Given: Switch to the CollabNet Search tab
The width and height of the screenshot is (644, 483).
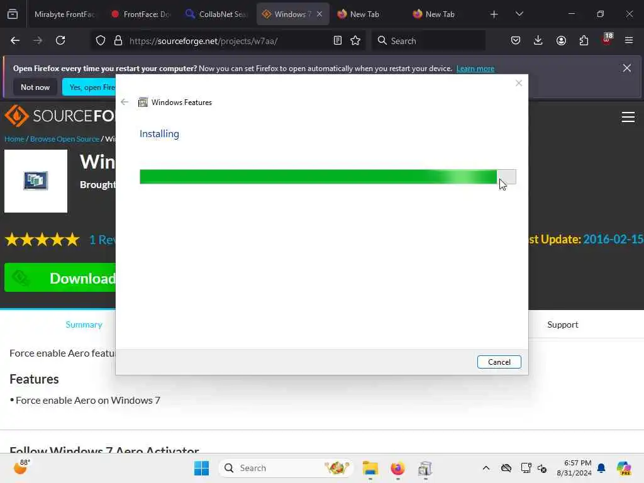Looking at the screenshot, I should pyautogui.click(x=218, y=14).
